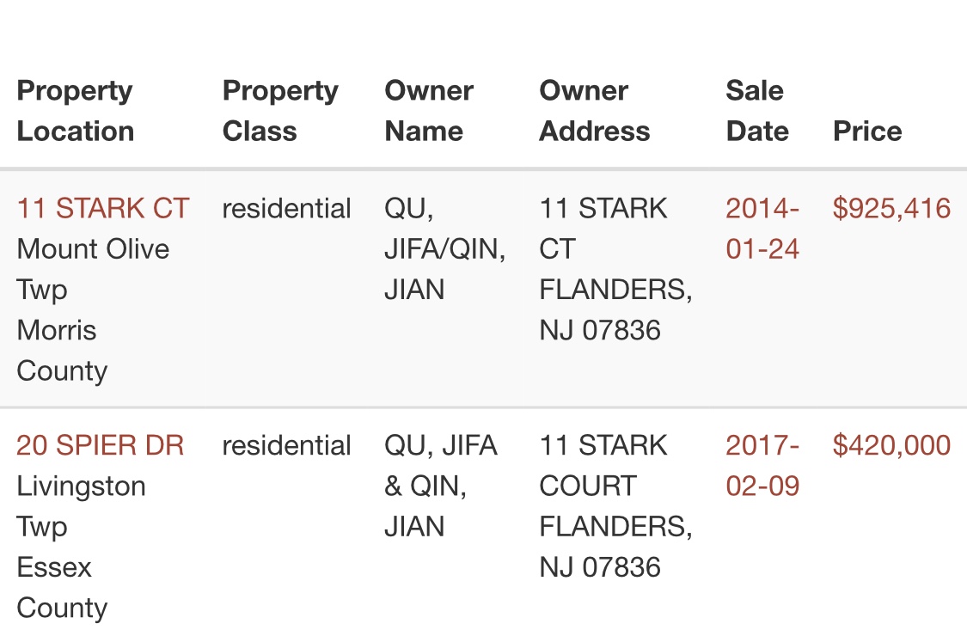Click the Owner Address column header

[x=594, y=111]
